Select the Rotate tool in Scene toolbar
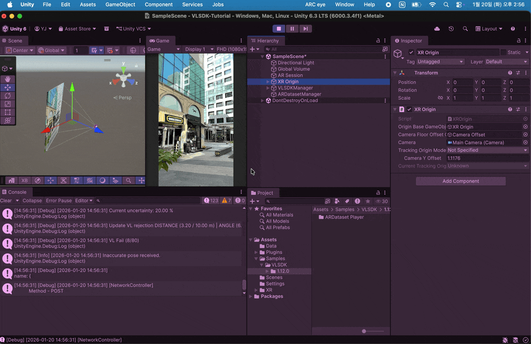531x344 pixels. click(x=8, y=96)
